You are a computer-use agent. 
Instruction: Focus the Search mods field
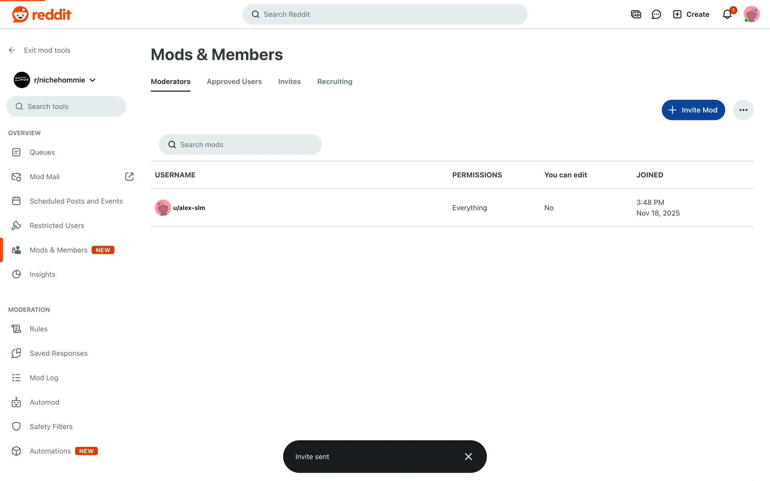point(241,145)
